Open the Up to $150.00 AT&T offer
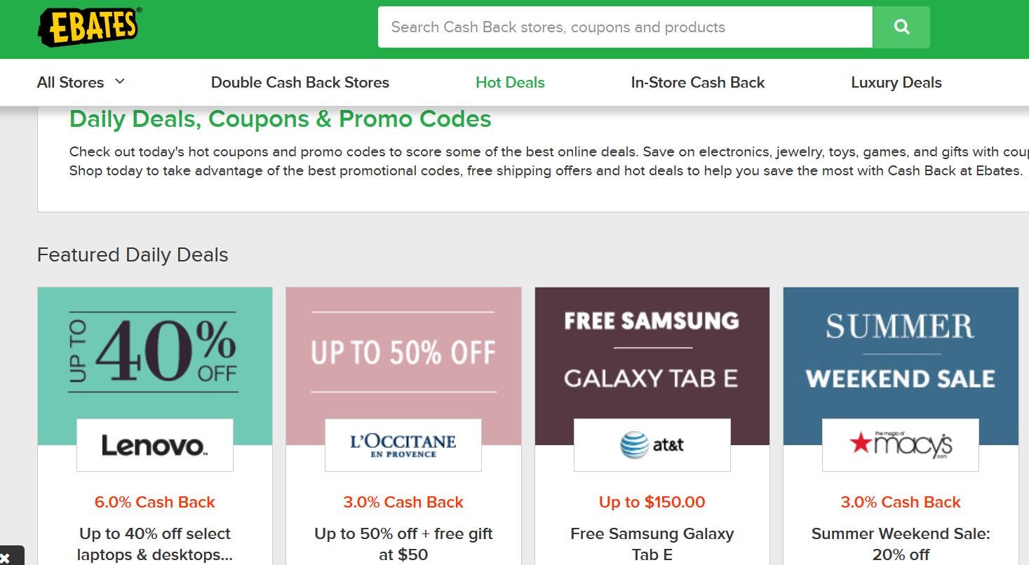1029x565 pixels. [652, 502]
